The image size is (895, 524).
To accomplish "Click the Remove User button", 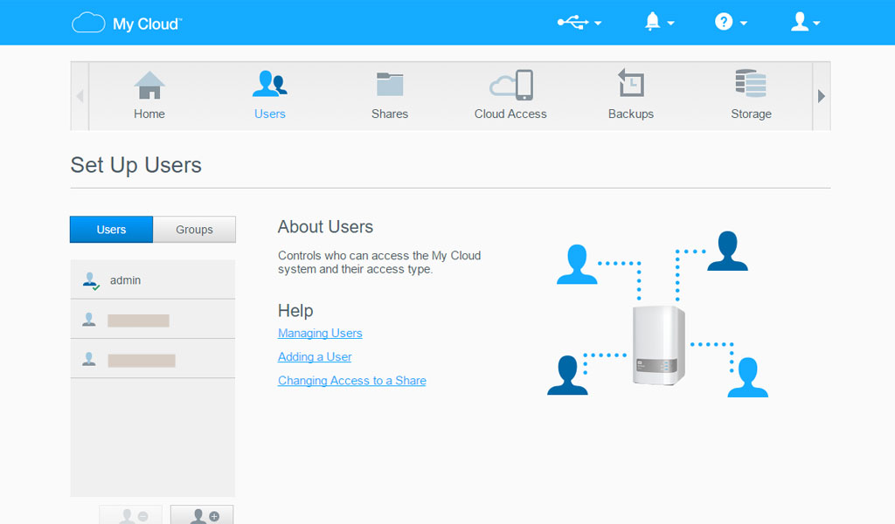I will click(131, 515).
